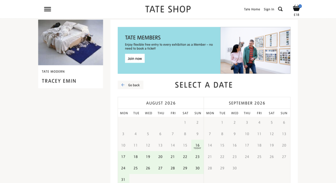Select August 24
The image size is (336, 183).
(x=123, y=168)
